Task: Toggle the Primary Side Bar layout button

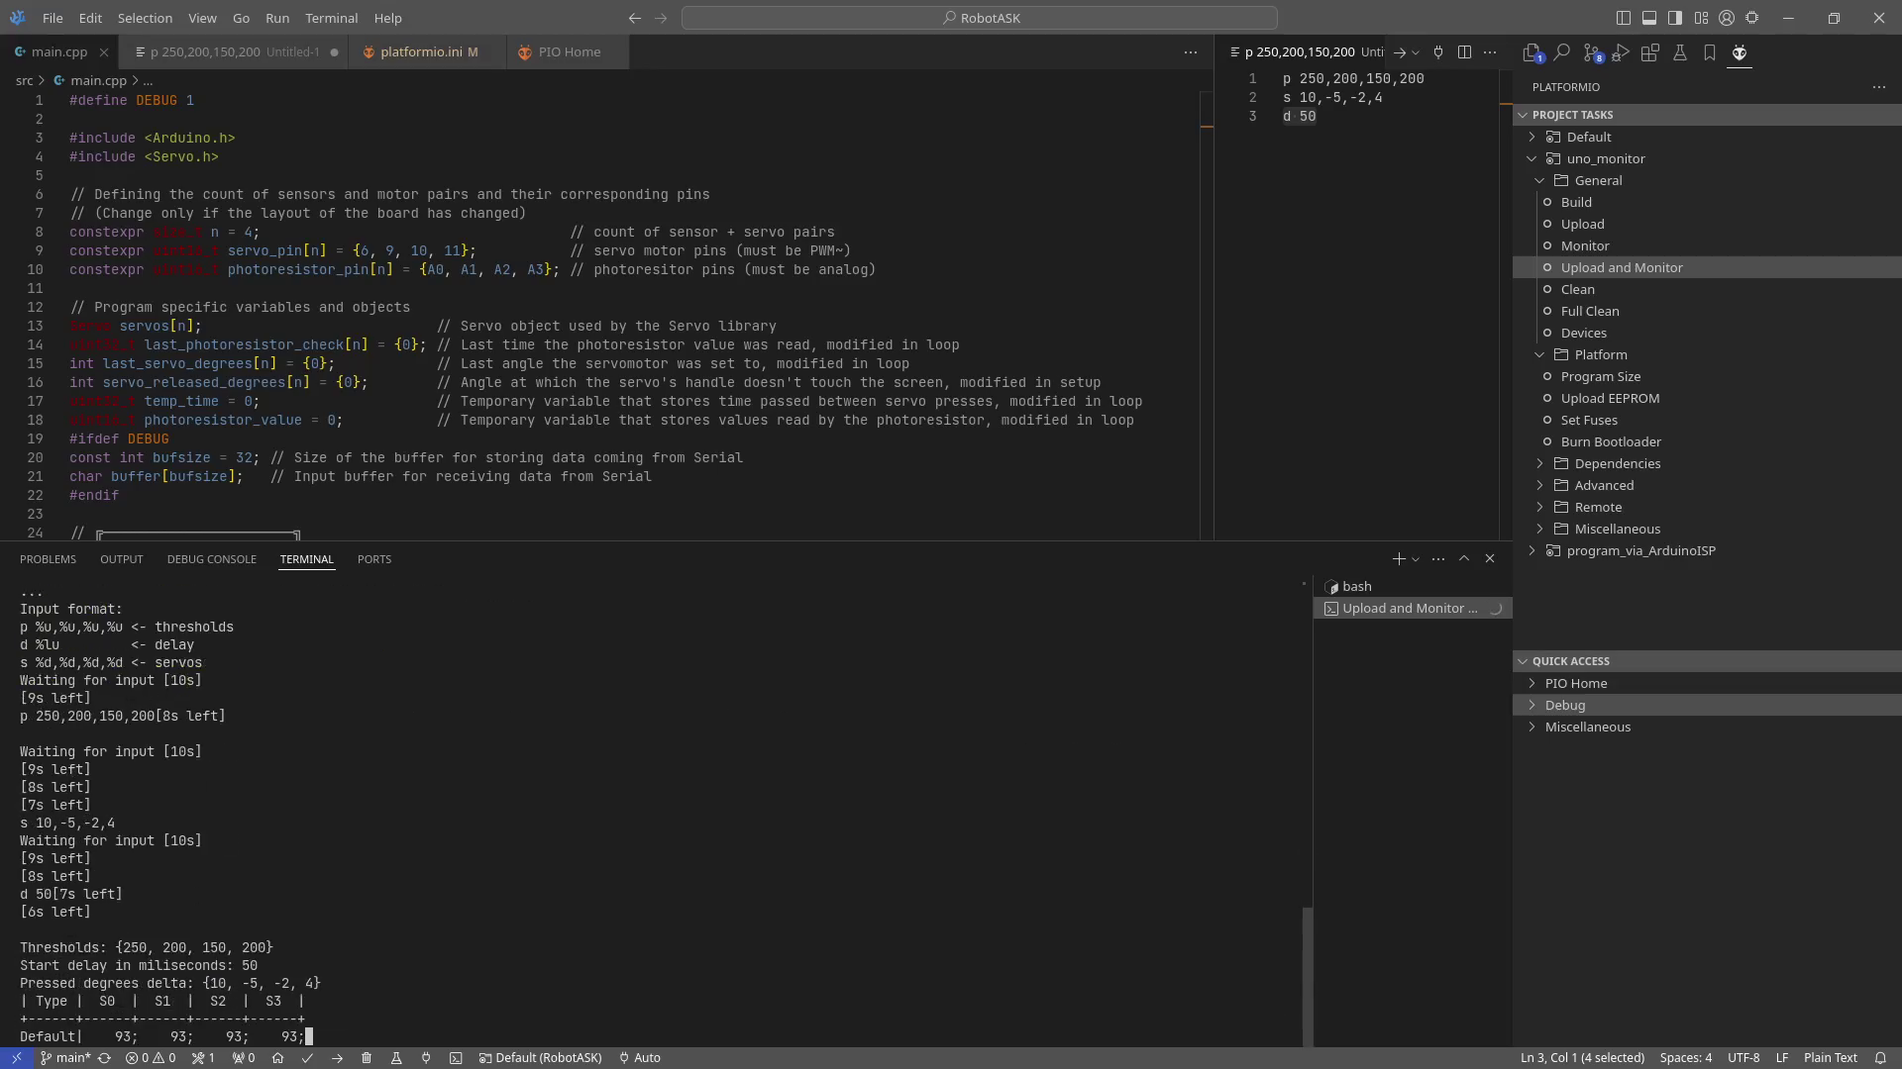Action: coord(1623,18)
